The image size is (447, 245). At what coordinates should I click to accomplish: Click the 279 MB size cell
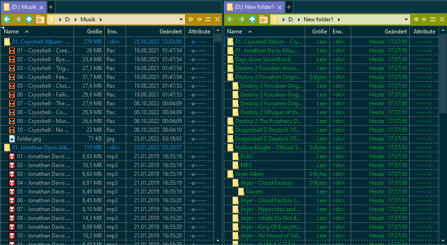point(93,42)
